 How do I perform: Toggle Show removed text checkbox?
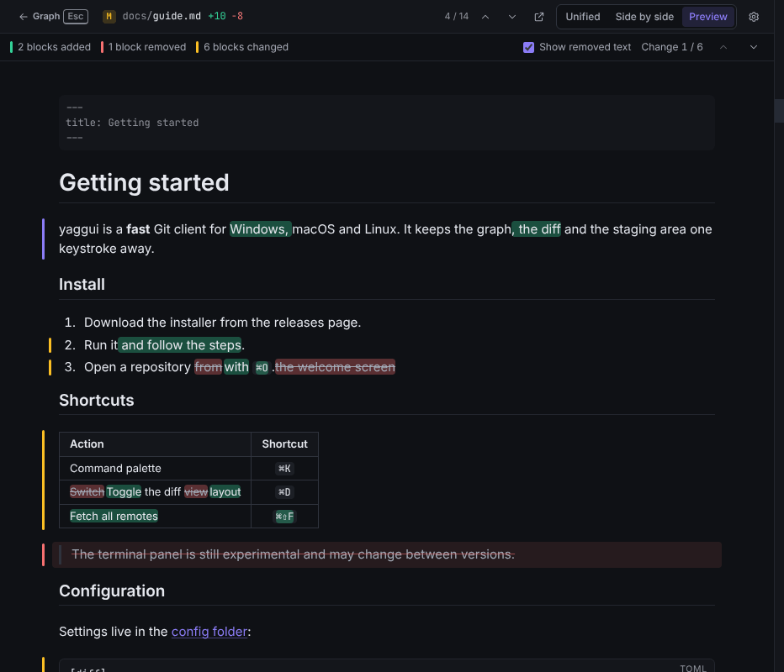pyautogui.click(x=528, y=47)
